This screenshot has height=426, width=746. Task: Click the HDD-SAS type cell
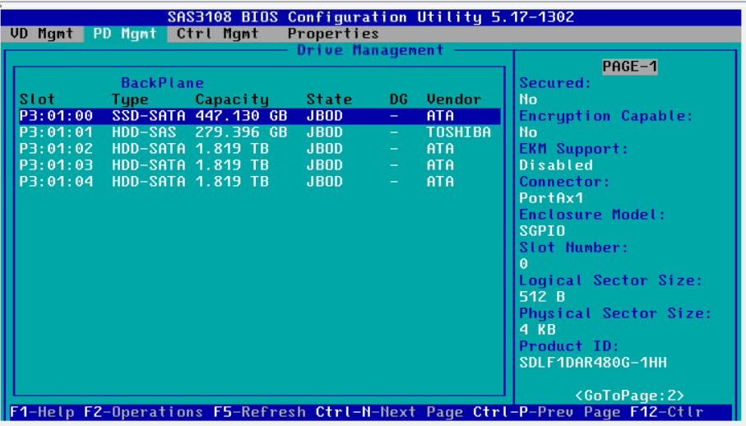click(144, 132)
